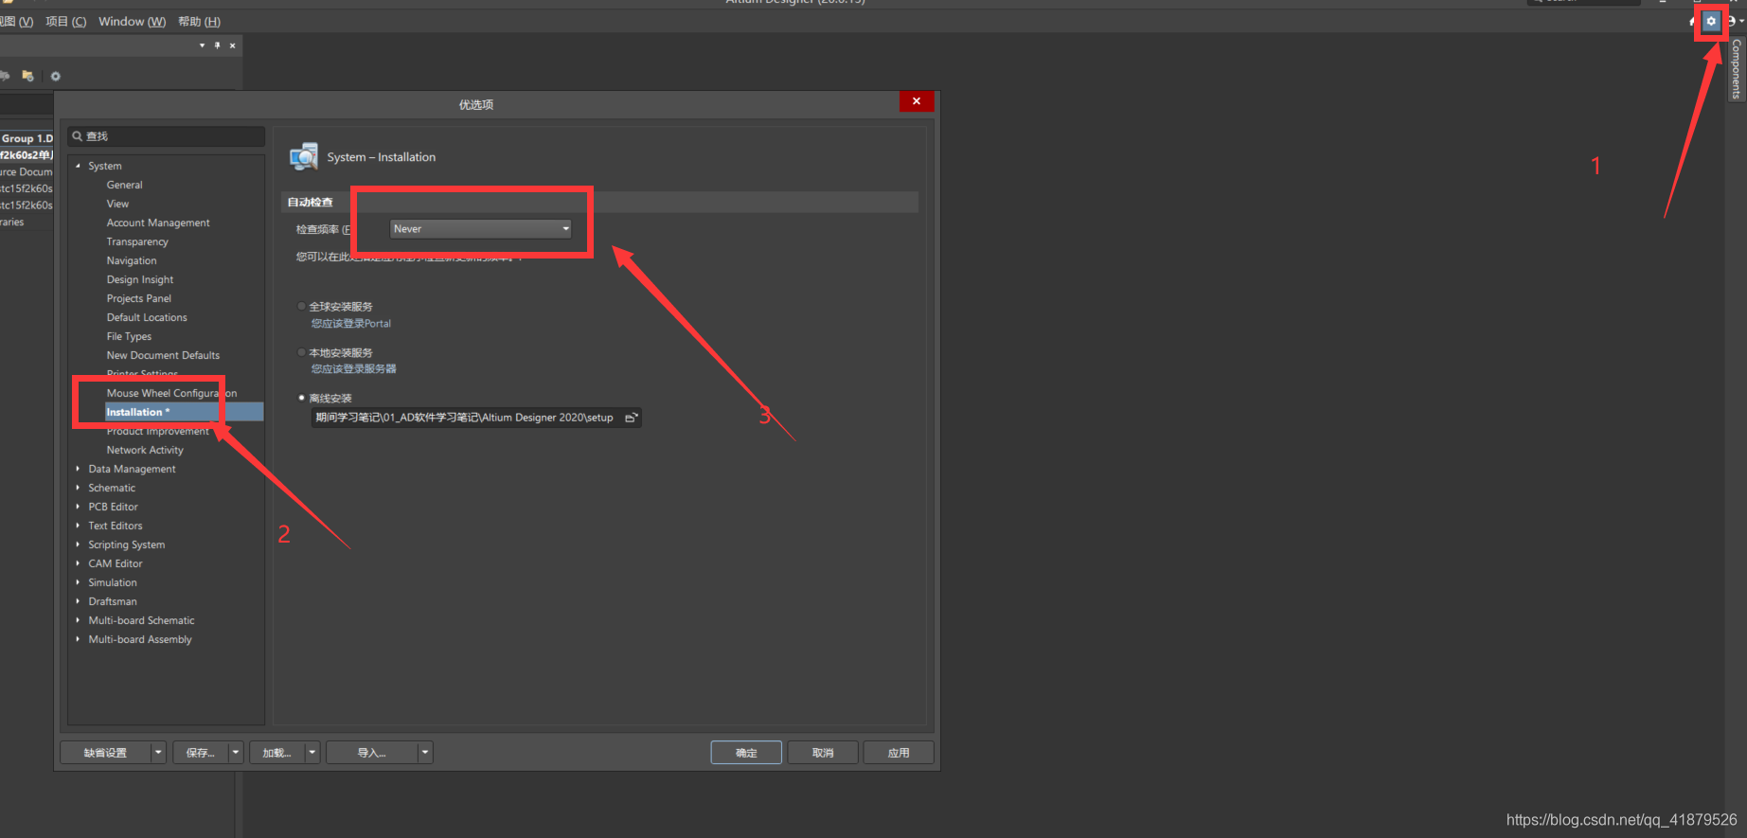Collapse the System tree node
Image resolution: width=1747 pixels, height=838 pixels.
[x=78, y=166]
